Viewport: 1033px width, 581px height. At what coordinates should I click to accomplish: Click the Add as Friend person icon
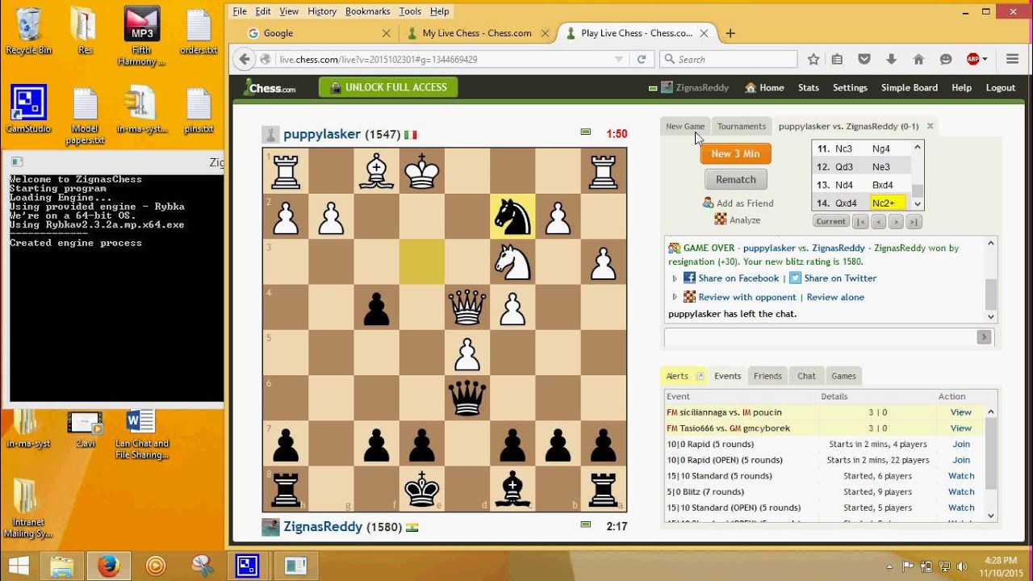click(708, 203)
